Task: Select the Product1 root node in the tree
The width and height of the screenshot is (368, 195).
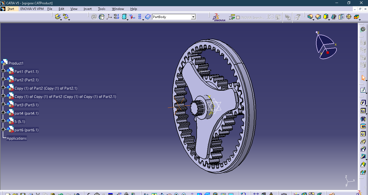Action: pyautogui.click(x=16, y=63)
